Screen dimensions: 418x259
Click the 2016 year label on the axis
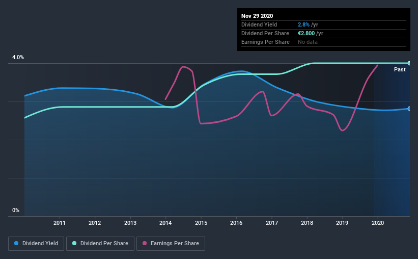coord(236,223)
